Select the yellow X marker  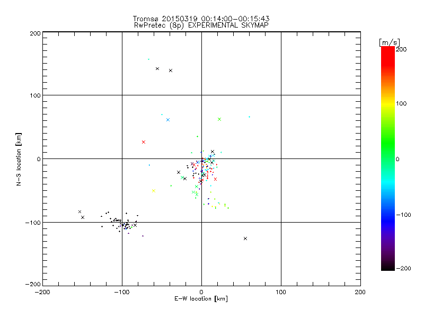click(154, 191)
